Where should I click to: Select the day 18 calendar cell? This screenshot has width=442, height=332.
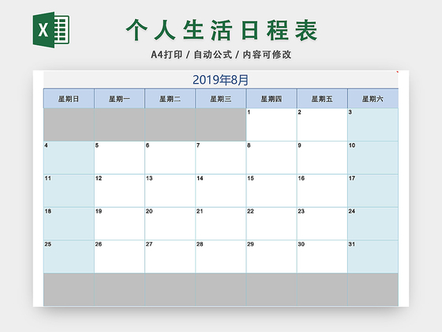[69, 224]
